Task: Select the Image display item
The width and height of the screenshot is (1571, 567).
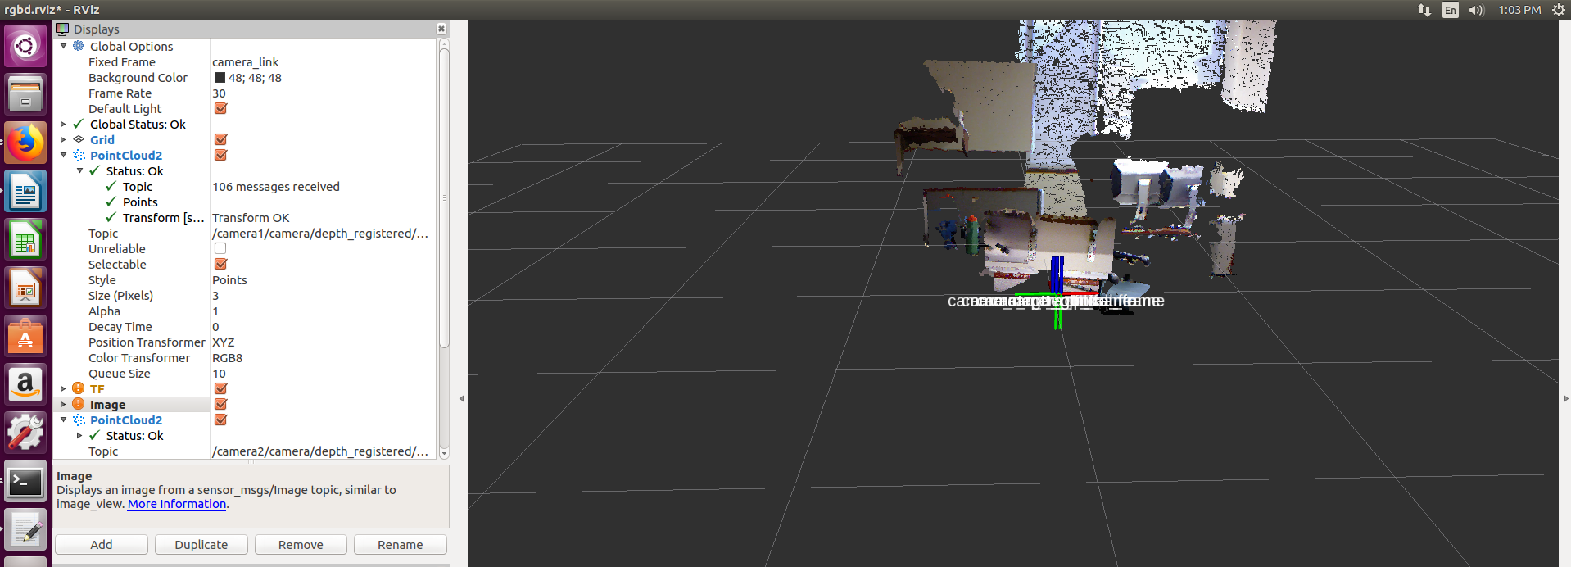Action: point(107,405)
